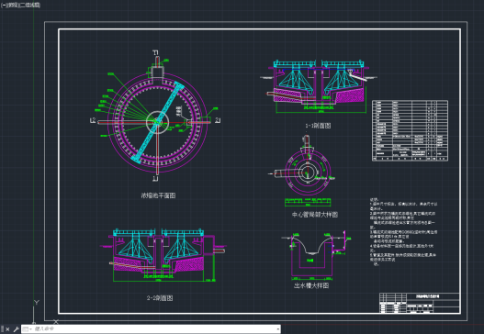Open command line customize wrench

click(16, 329)
